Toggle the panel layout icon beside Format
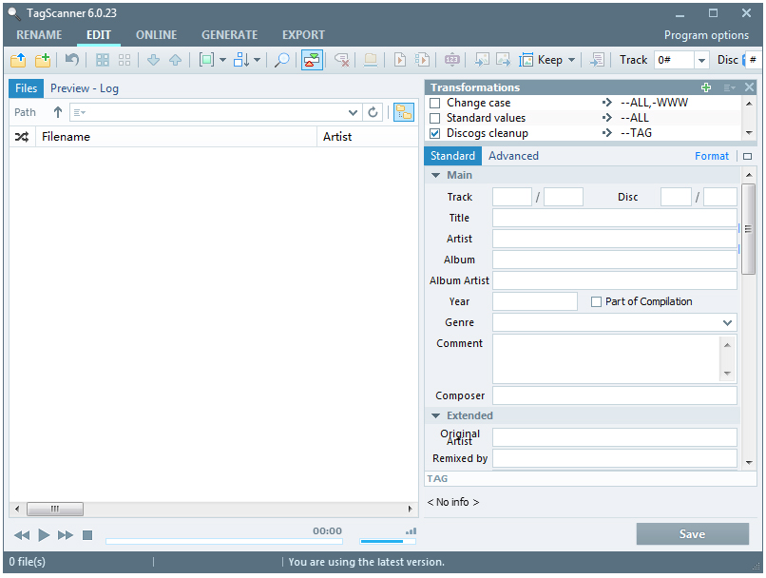This screenshot has height=578, width=766. pyautogui.click(x=747, y=156)
